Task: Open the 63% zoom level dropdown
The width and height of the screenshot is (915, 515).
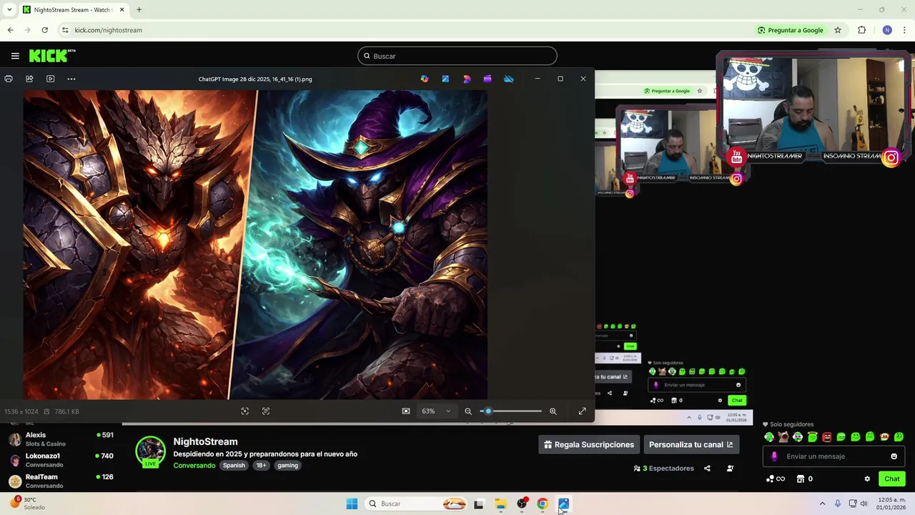Action: coord(436,411)
